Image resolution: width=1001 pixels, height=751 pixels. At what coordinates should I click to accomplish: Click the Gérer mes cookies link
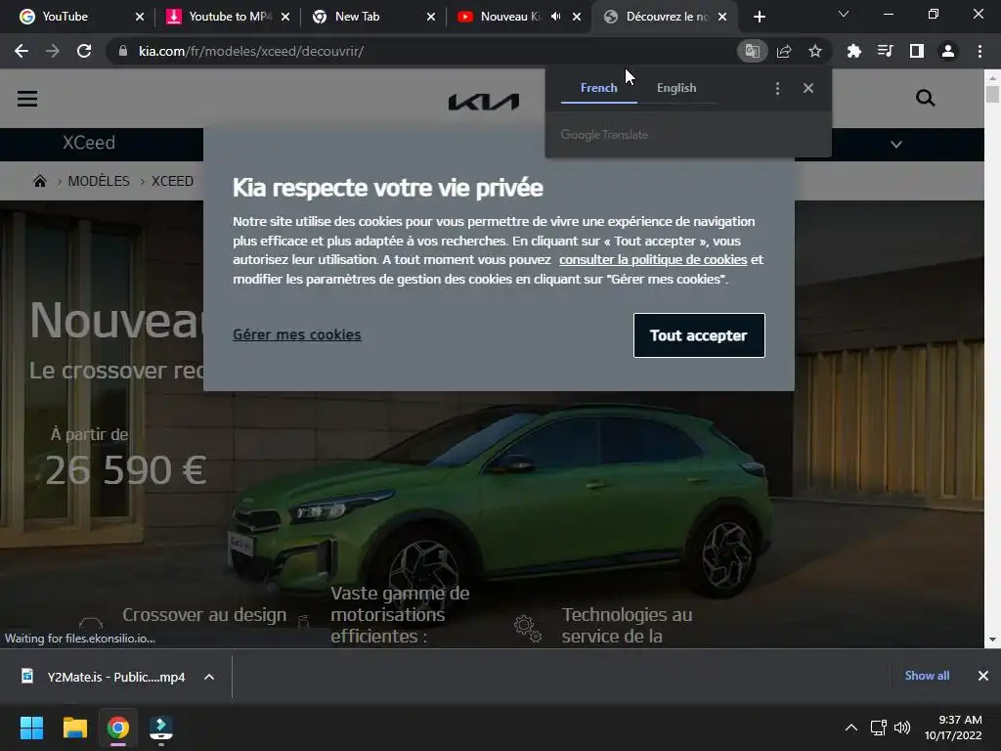pyautogui.click(x=297, y=334)
